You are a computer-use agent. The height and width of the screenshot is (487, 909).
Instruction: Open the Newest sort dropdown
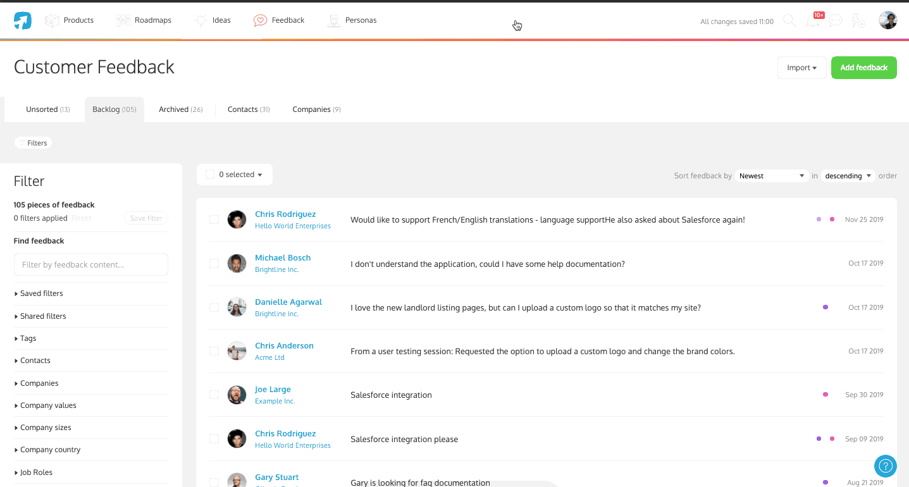point(772,176)
